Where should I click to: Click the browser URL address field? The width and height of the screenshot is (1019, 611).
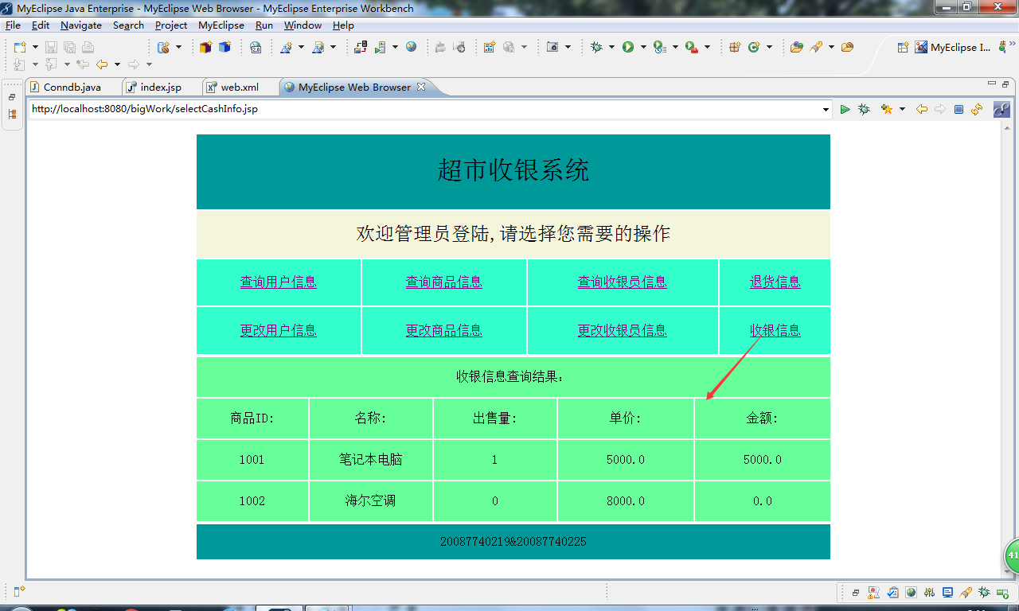pyautogui.click(x=425, y=109)
